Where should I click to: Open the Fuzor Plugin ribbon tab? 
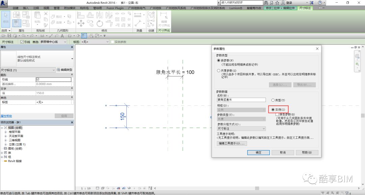coord(115,8)
